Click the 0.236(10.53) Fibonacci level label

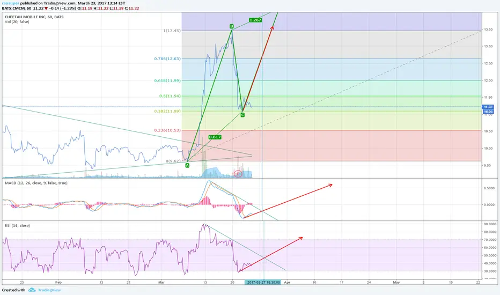pyautogui.click(x=167, y=130)
